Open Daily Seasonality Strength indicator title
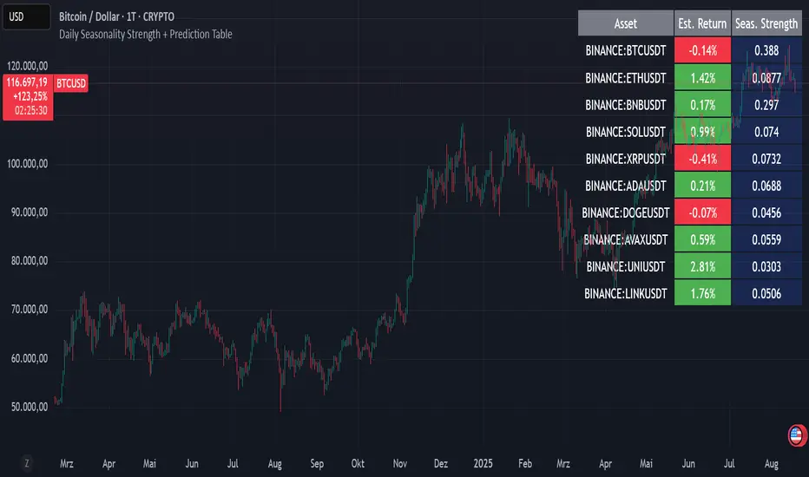The height and width of the screenshot is (477, 809). click(x=146, y=34)
